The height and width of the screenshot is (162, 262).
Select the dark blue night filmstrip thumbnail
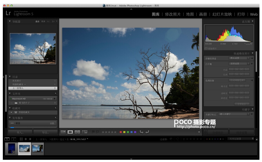click(x=12, y=149)
